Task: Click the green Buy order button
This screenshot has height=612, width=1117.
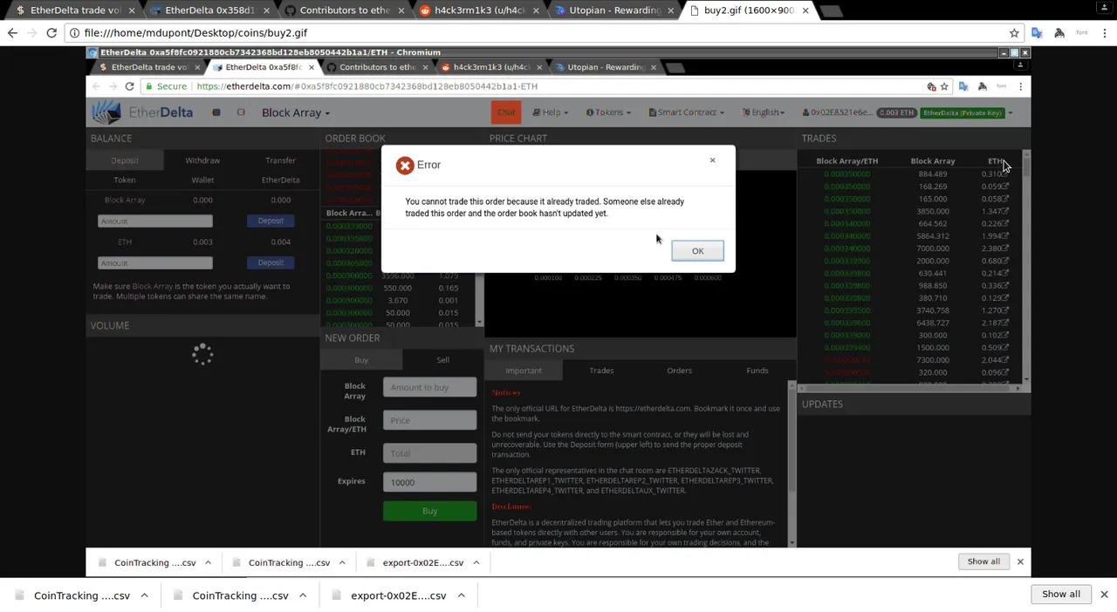Action: tap(430, 511)
